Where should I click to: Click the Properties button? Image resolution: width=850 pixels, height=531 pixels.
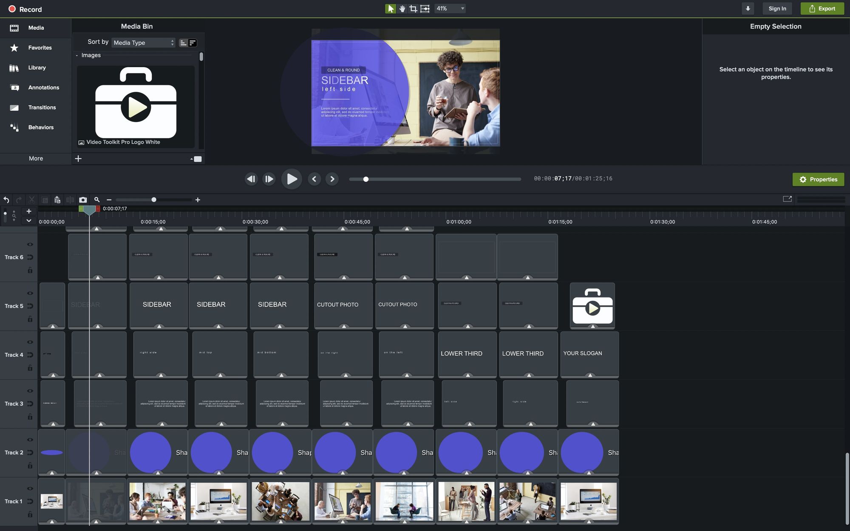point(818,179)
